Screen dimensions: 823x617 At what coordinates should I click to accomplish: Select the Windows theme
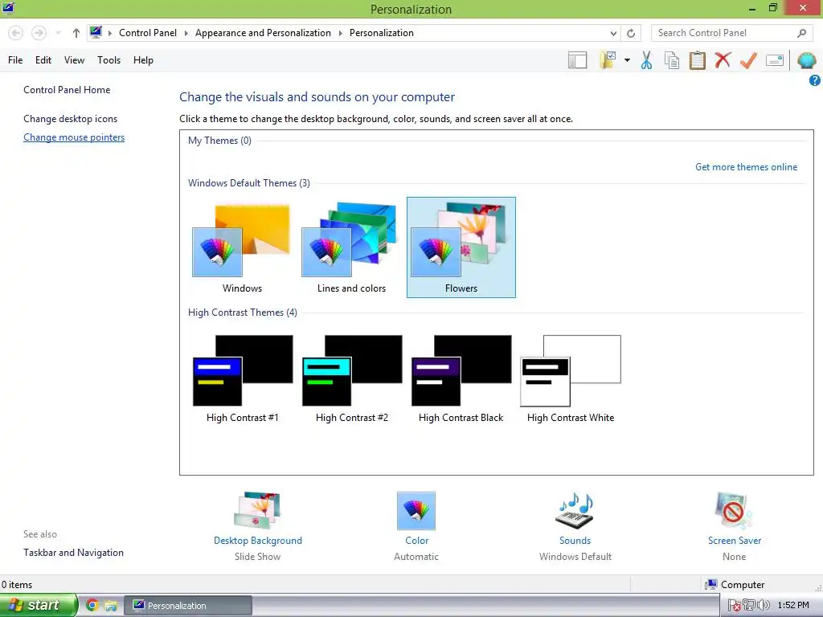click(x=242, y=247)
